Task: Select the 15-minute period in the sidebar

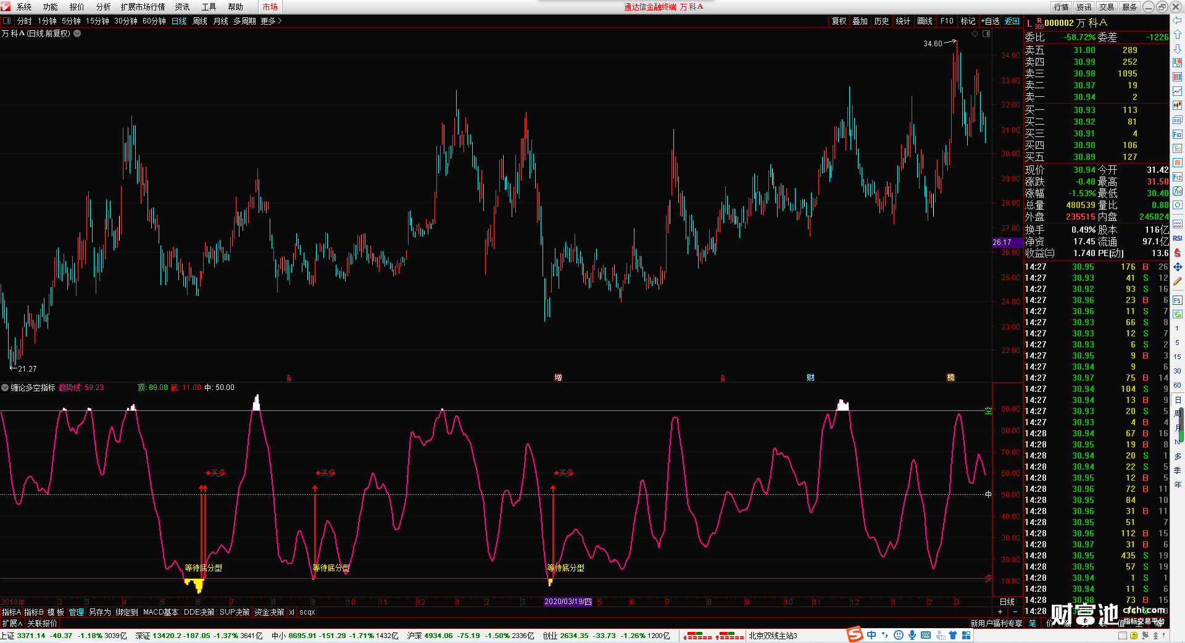Action: click(1177, 357)
